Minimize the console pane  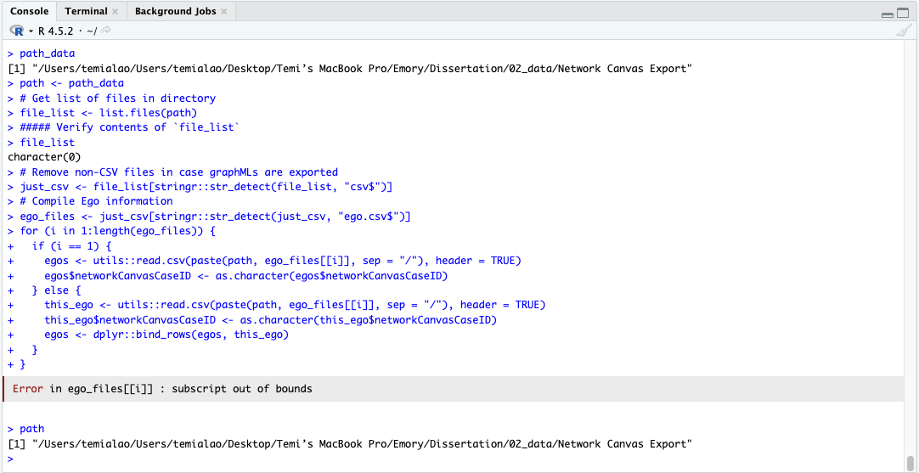tap(888, 13)
